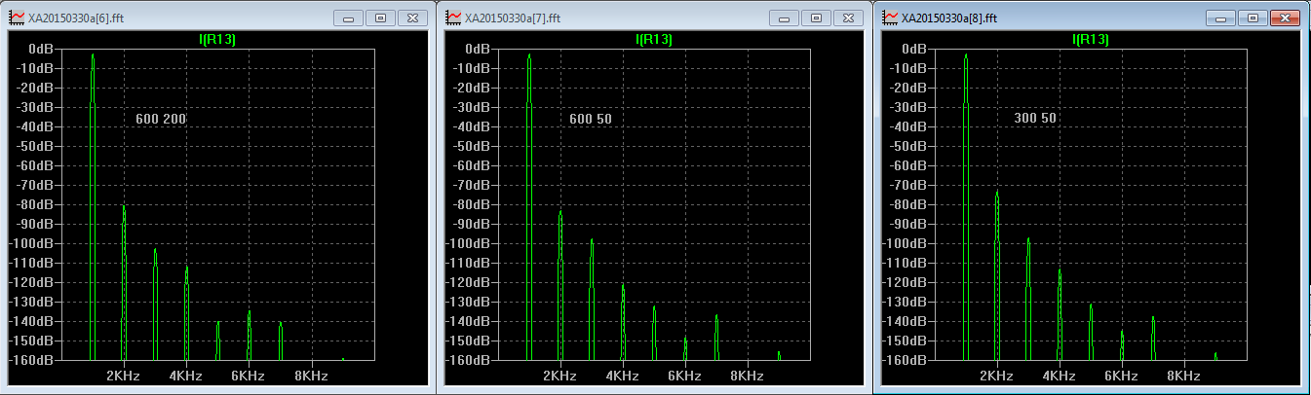Screen dimensions: 1311x395
Task: Click the 2KHz axis label in [6].fft window
Action: 123,376
